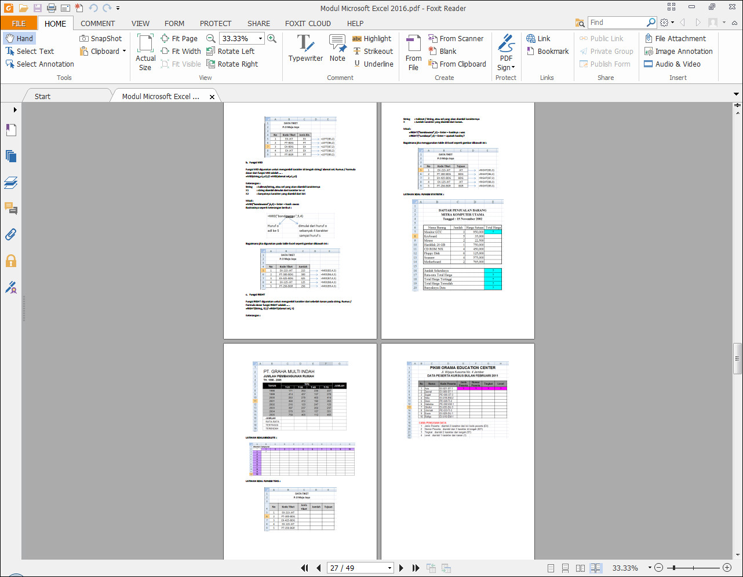Image resolution: width=743 pixels, height=577 pixels.
Task: Pick the Highlight tool
Action: [x=372, y=38]
